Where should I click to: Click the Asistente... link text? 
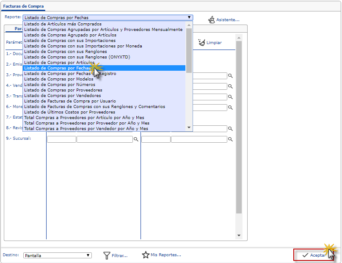tap(228, 19)
